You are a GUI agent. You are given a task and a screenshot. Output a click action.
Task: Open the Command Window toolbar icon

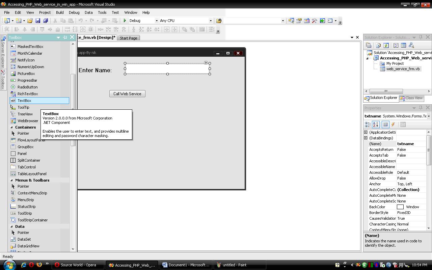pyautogui.click(x=330, y=21)
